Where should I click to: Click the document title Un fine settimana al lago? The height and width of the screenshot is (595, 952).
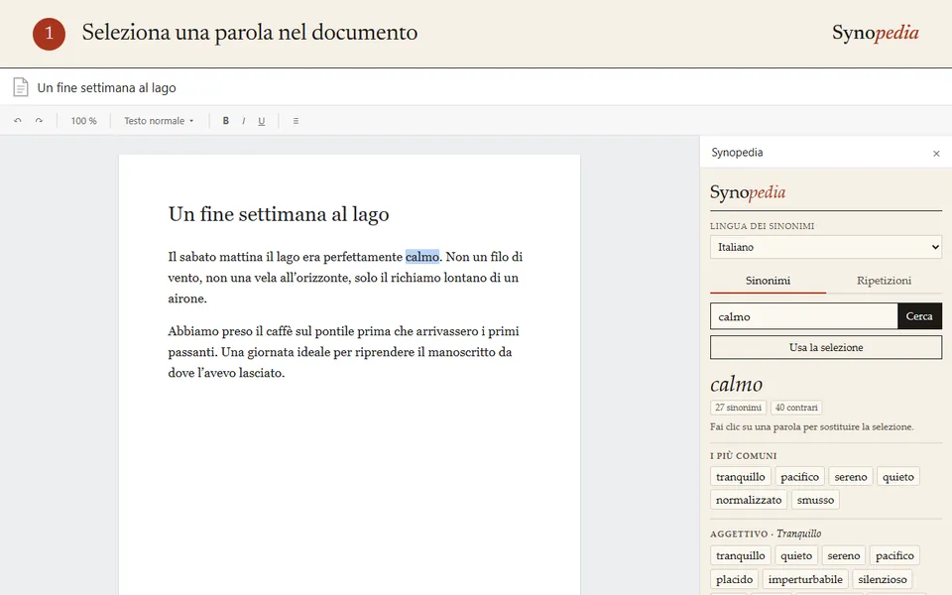tap(107, 87)
